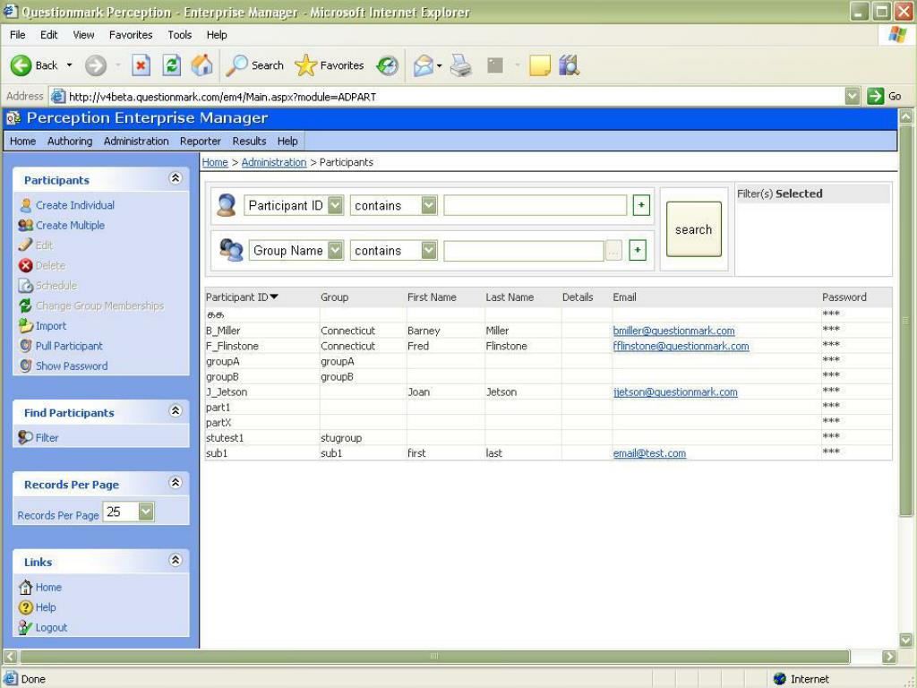Collapse the Links panel
The height and width of the screenshot is (688, 917).
[x=175, y=560]
